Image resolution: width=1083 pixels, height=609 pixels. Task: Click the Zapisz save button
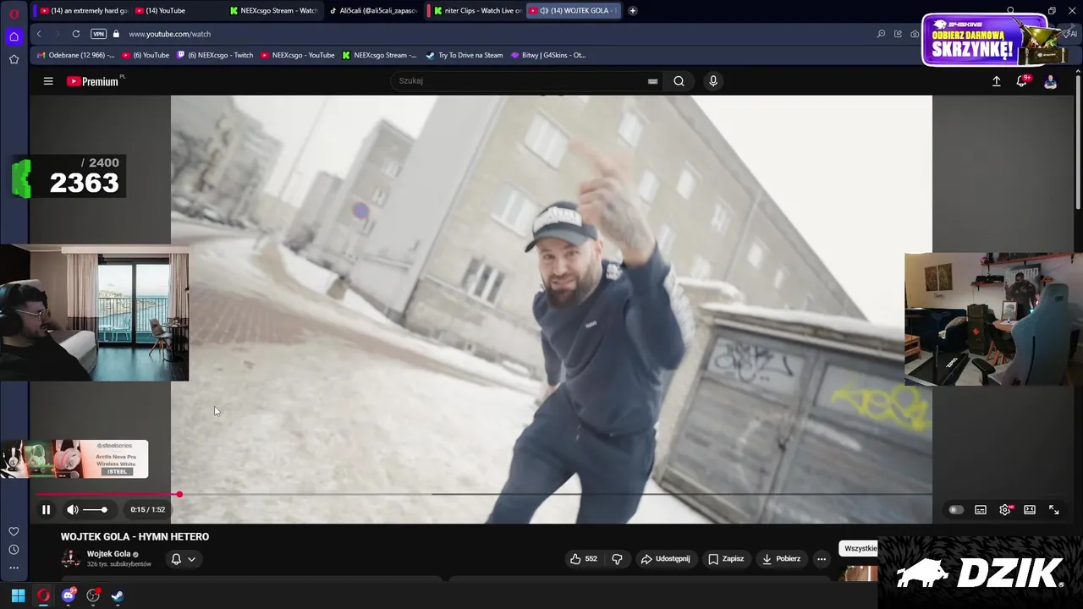(x=726, y=559)
